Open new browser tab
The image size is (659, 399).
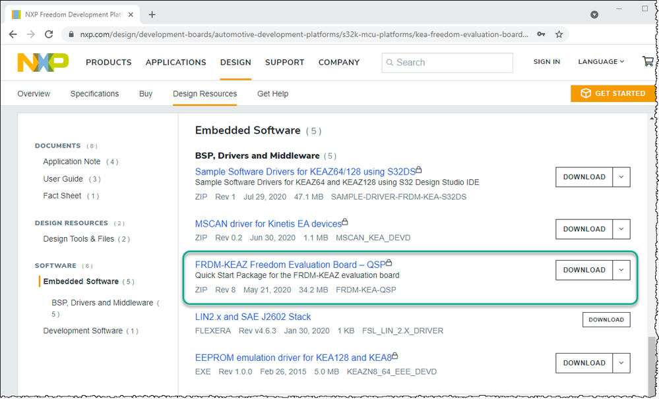152,14
